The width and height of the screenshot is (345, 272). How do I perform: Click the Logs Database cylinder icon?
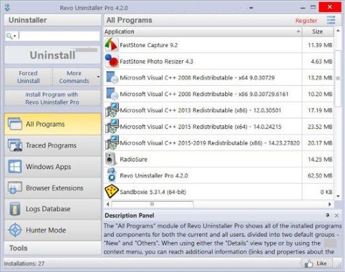tap(15, 209)
